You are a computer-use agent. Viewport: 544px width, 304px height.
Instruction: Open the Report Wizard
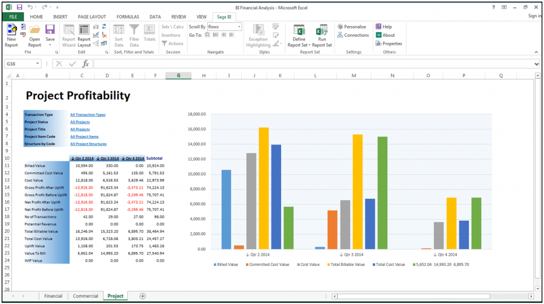pyautogui.click(x=69, y=36)
